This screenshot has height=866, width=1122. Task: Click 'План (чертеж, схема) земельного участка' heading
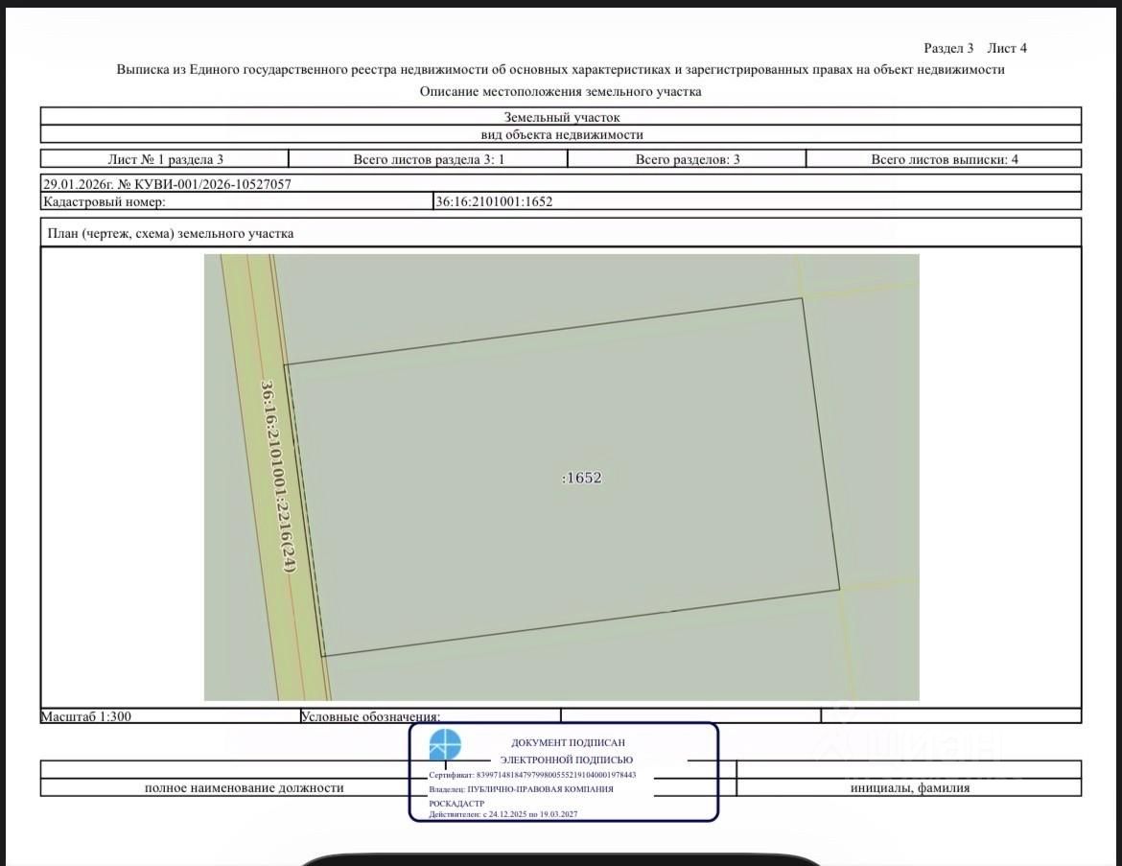tap(171, 233)
